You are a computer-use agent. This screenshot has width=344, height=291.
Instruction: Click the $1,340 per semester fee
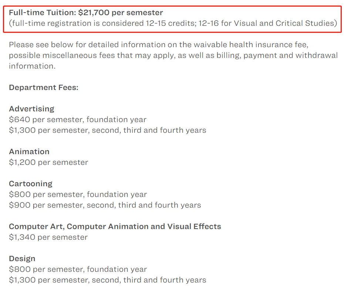pyautogui.click(x=48, y=237)
